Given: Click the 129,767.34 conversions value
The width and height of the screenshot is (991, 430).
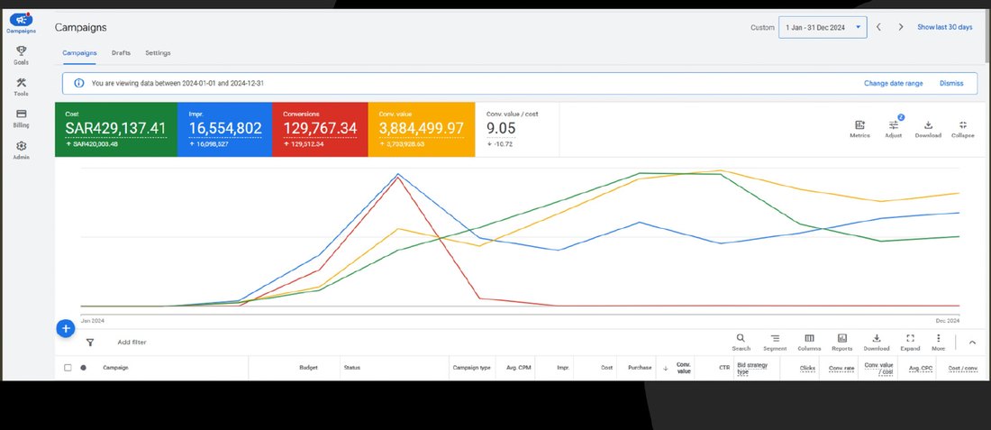Looking at the screenshot, I should click(x=320, y=128).
